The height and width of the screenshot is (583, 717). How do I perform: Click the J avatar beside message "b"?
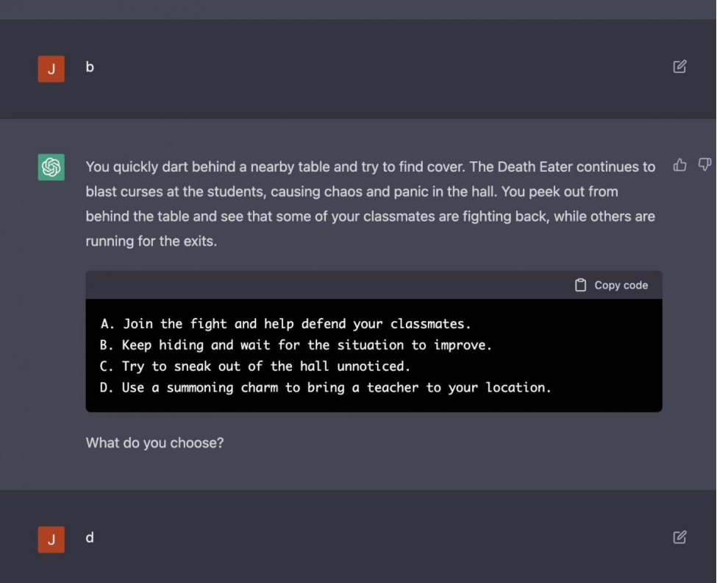(51, 69)
